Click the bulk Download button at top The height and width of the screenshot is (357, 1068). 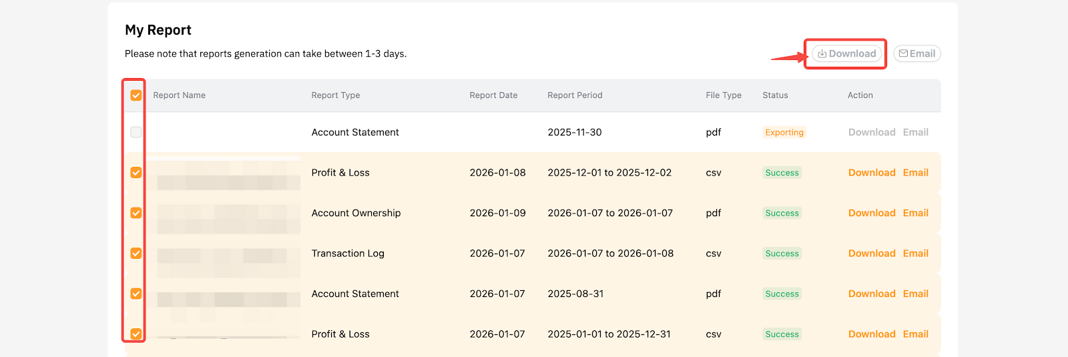pos(846,53)
